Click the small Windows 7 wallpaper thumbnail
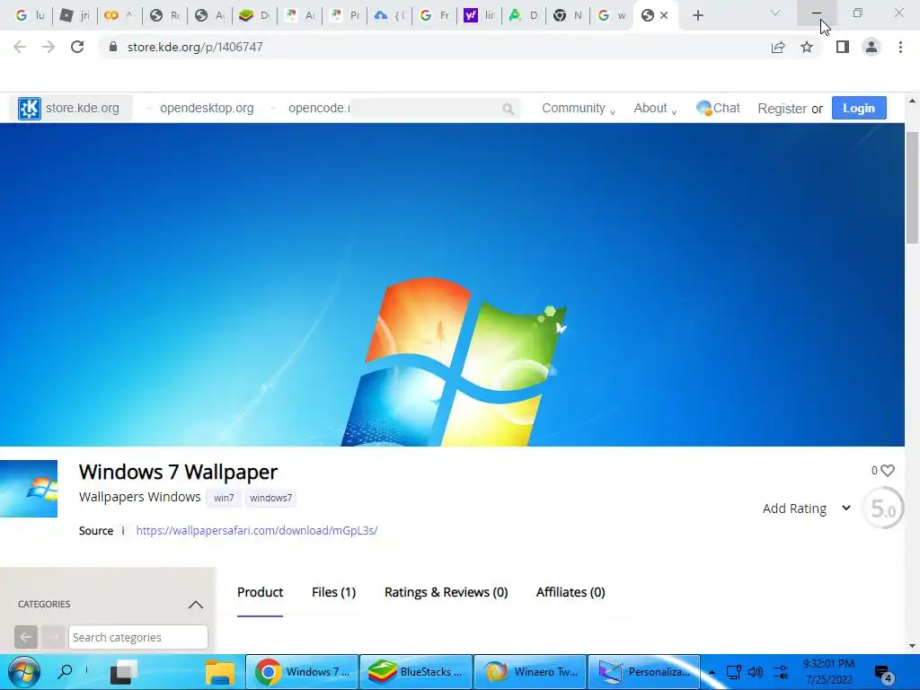920x690 pixels. 29,489
